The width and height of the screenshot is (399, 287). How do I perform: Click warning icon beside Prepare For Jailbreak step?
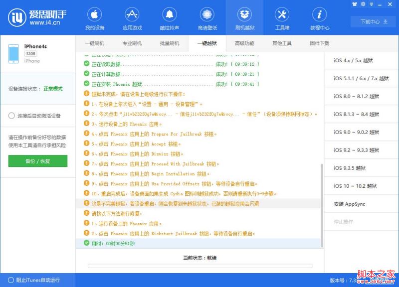[86, 133]
